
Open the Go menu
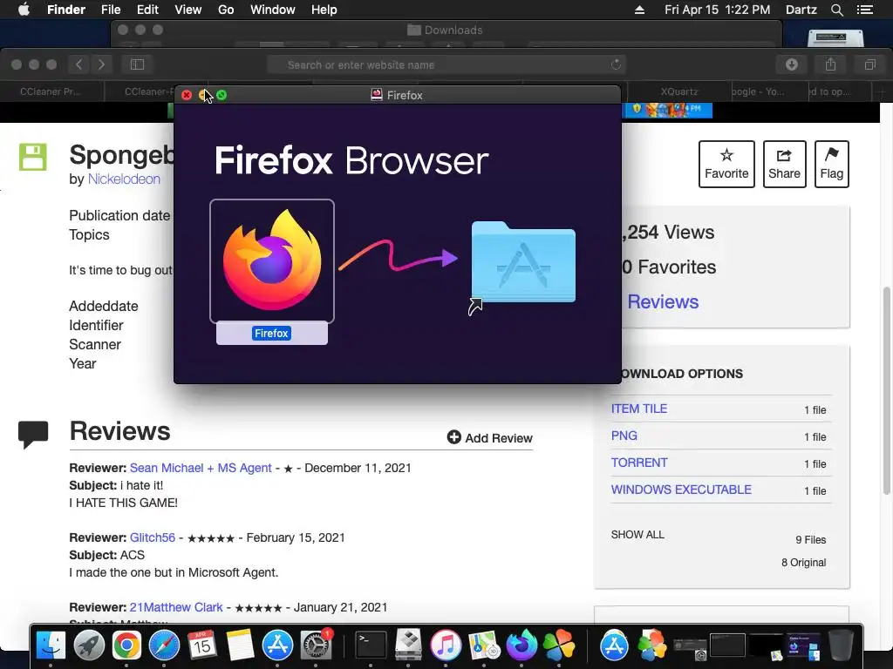226,10
